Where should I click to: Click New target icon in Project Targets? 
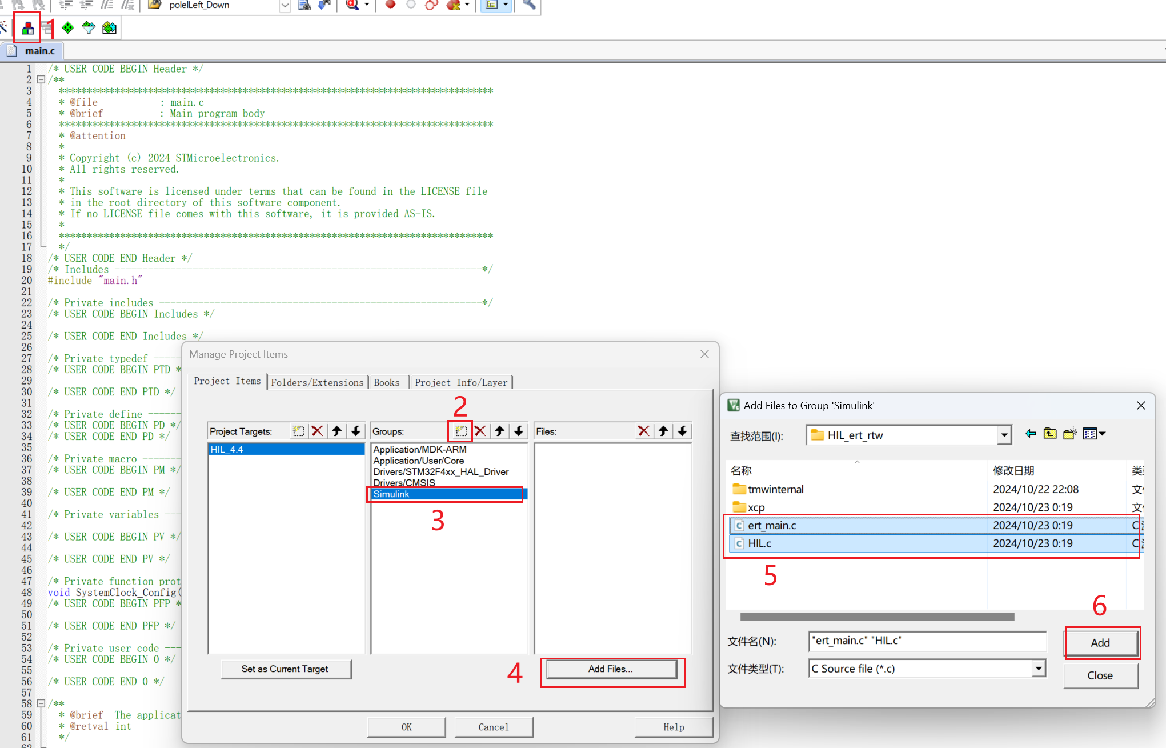298,431
